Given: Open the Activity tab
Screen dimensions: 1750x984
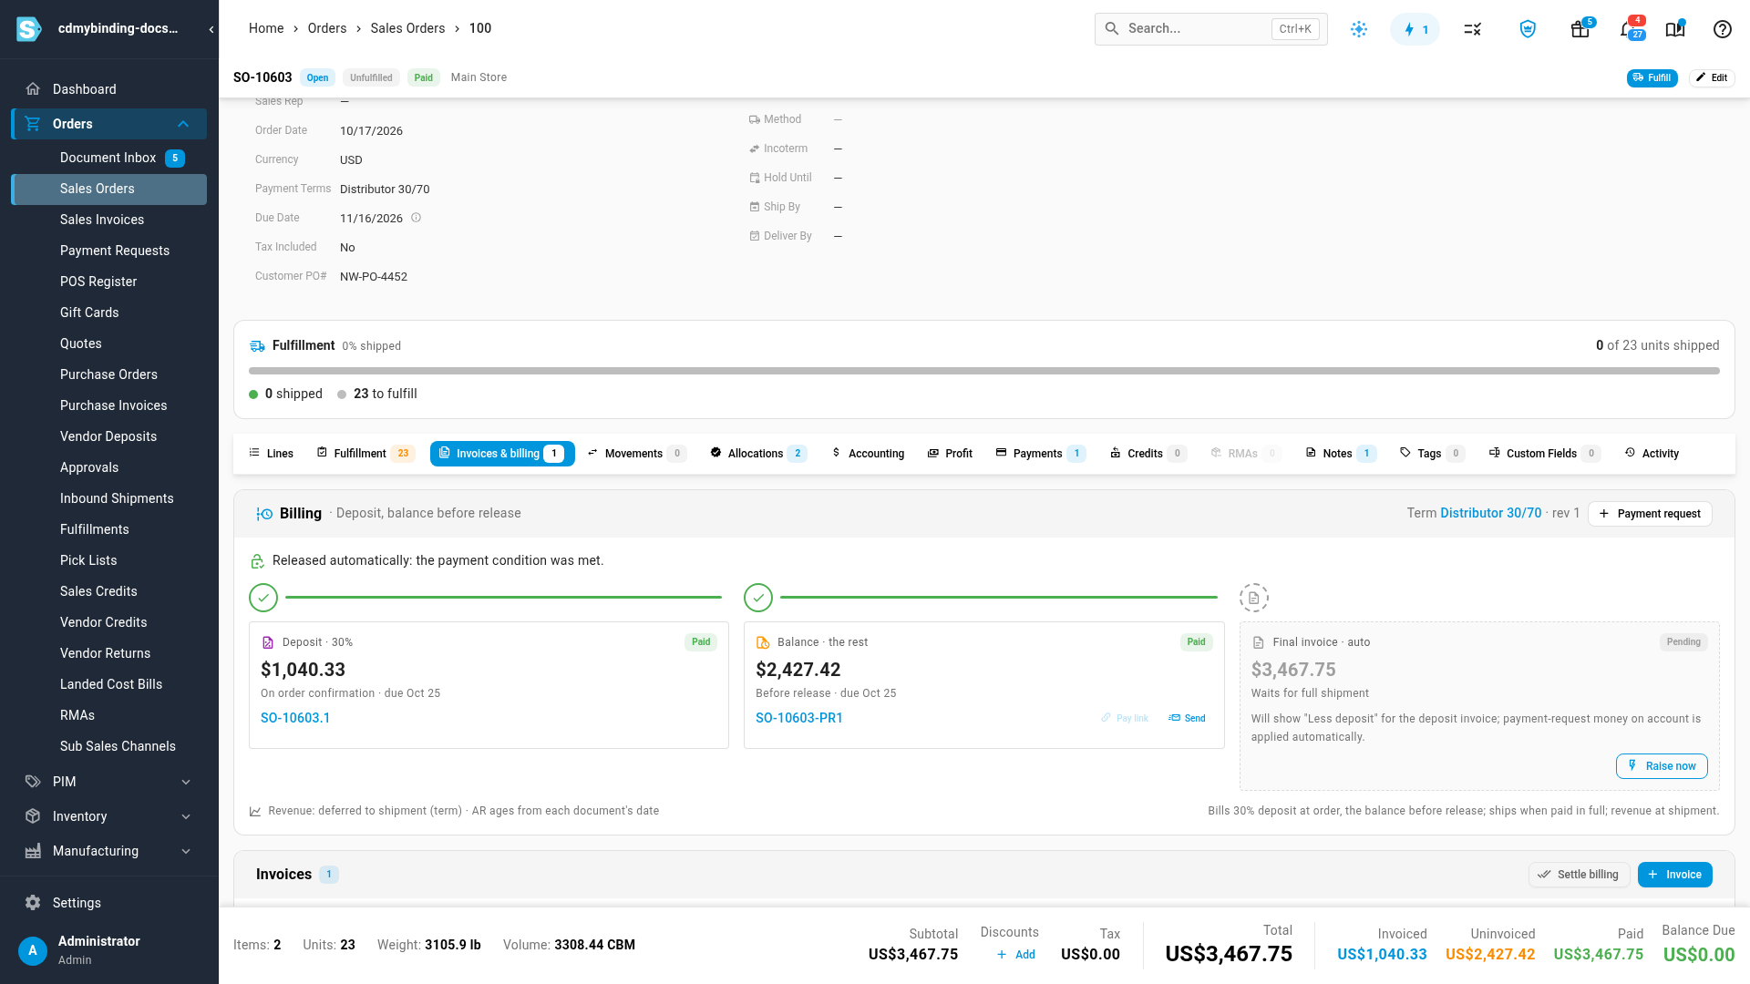Looking at the screenshot, I should [1652, 453].
